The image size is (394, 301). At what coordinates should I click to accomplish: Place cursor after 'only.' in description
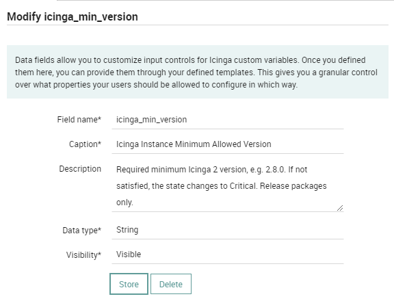coord(133,202)
